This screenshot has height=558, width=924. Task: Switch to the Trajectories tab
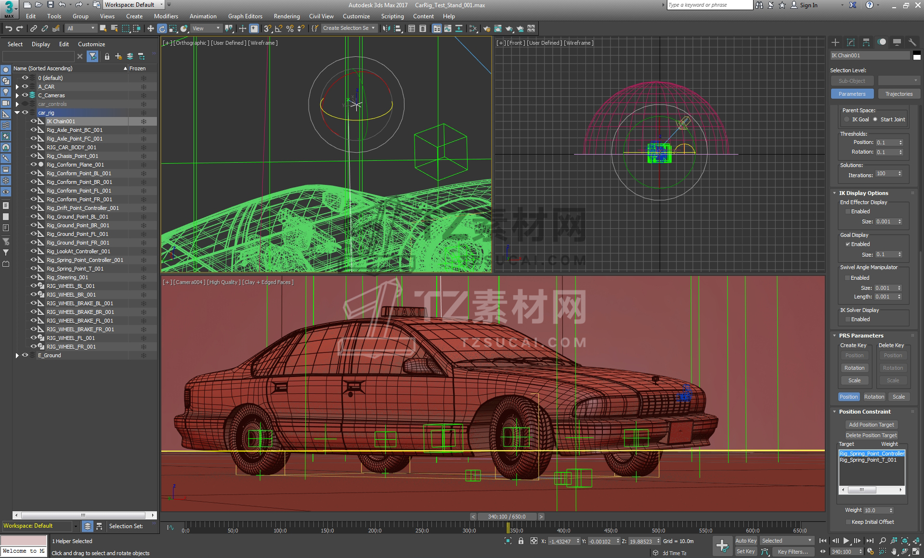point(898,94)
